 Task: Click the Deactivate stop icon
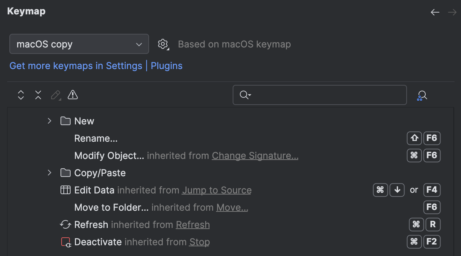65,242
